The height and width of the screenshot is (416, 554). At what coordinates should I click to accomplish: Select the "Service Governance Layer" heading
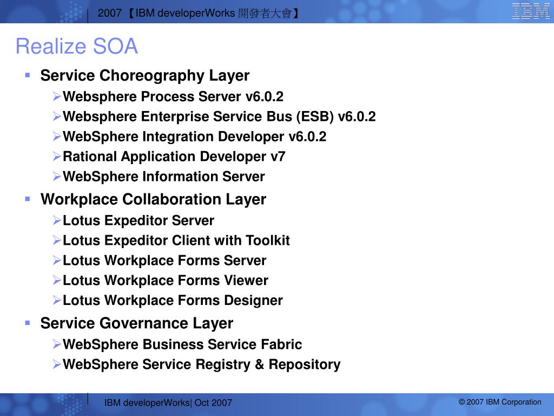[x=137, y=323]
